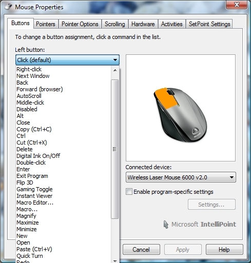Go to the Scrolling tab
Viewport: 251px width, 263px height.
pos(115,24)
